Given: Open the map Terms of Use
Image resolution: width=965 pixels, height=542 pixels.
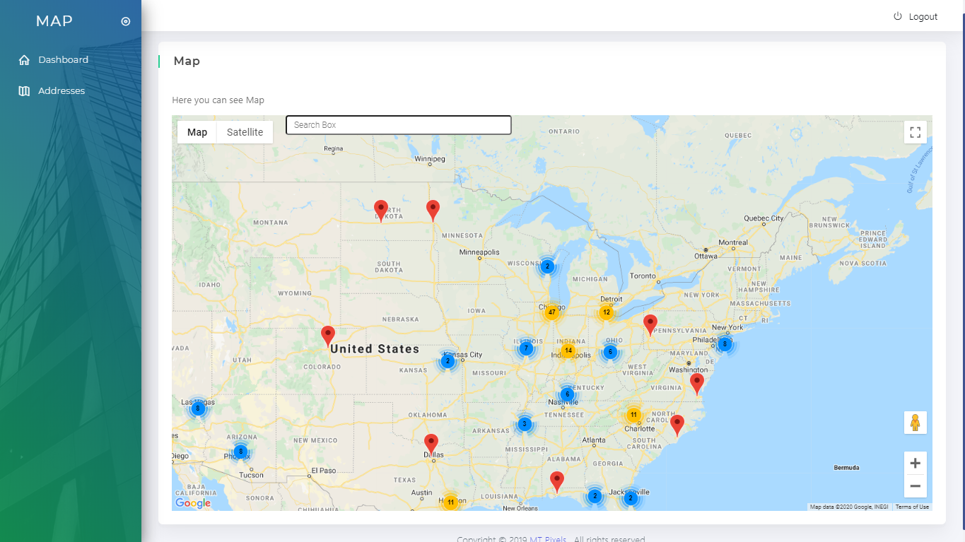Looking at the screenshot, I should 912,507.
